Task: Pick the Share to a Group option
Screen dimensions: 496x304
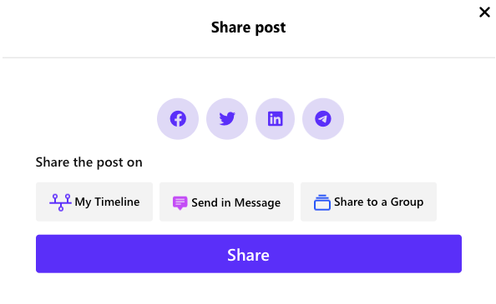Action: 368,202
